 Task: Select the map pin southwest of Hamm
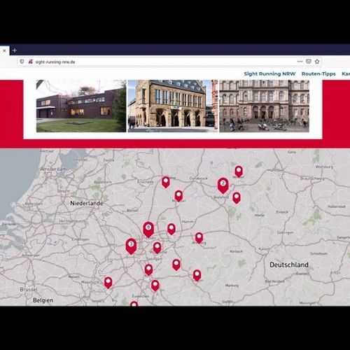(171, 229)
